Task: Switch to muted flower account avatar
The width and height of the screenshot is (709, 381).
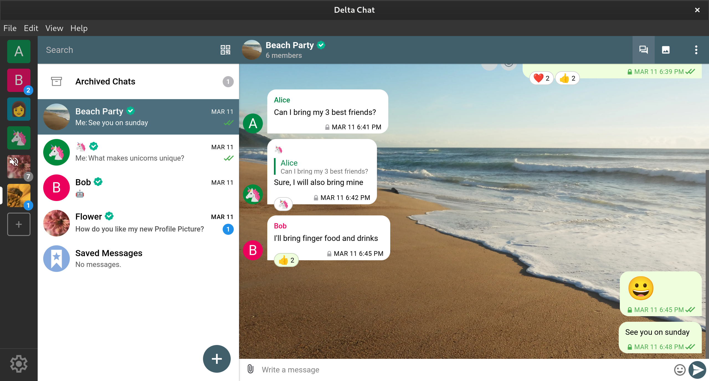Action: coord(19,166)
